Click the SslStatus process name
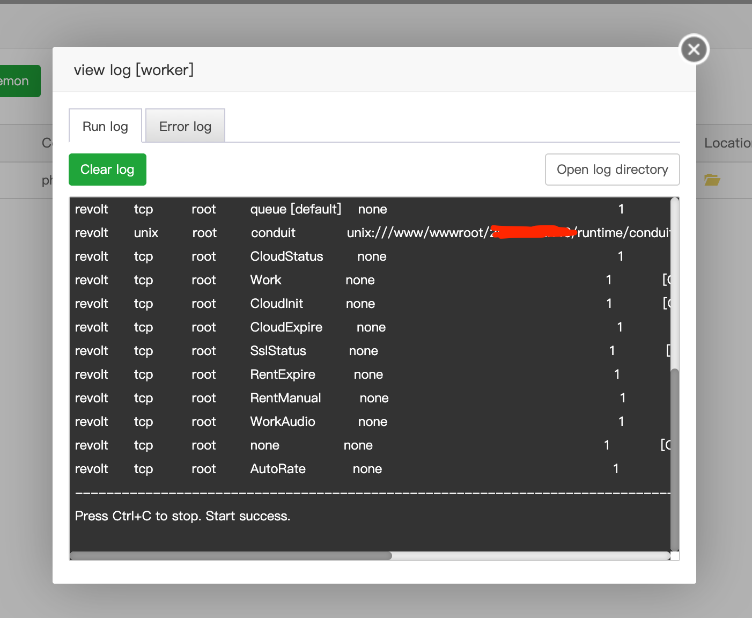The image size is (752, 618). [278, 351]
